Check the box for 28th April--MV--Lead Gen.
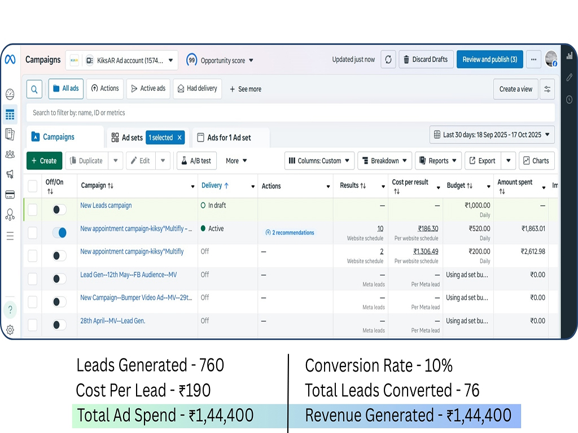The width and height of the screenshot is (578, 433). pyautogui.click(x=33, y=325)
